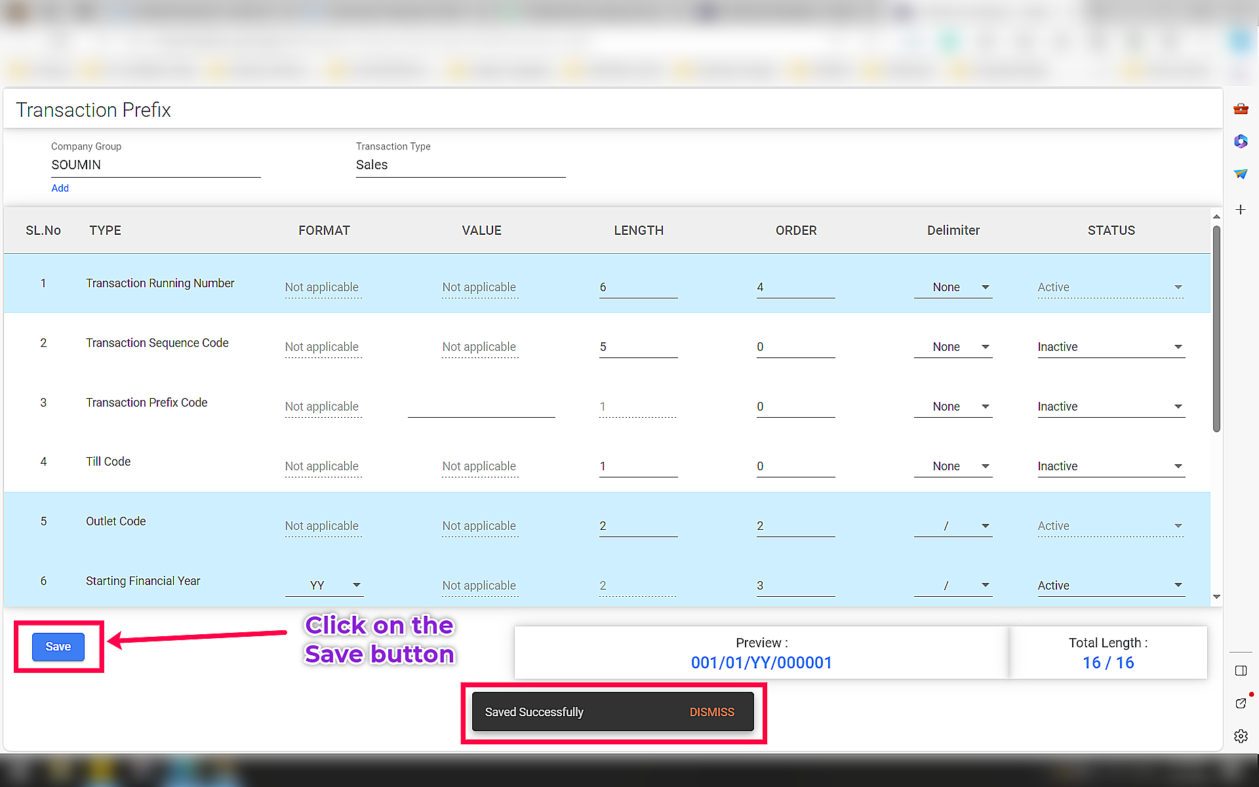Toggle the split screen panel icon
Viewport: 1259px width, 787px height.
(1241, 670)
